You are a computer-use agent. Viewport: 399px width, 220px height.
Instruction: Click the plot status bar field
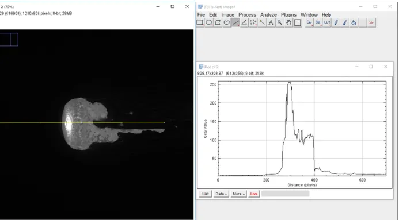(285, 194)
